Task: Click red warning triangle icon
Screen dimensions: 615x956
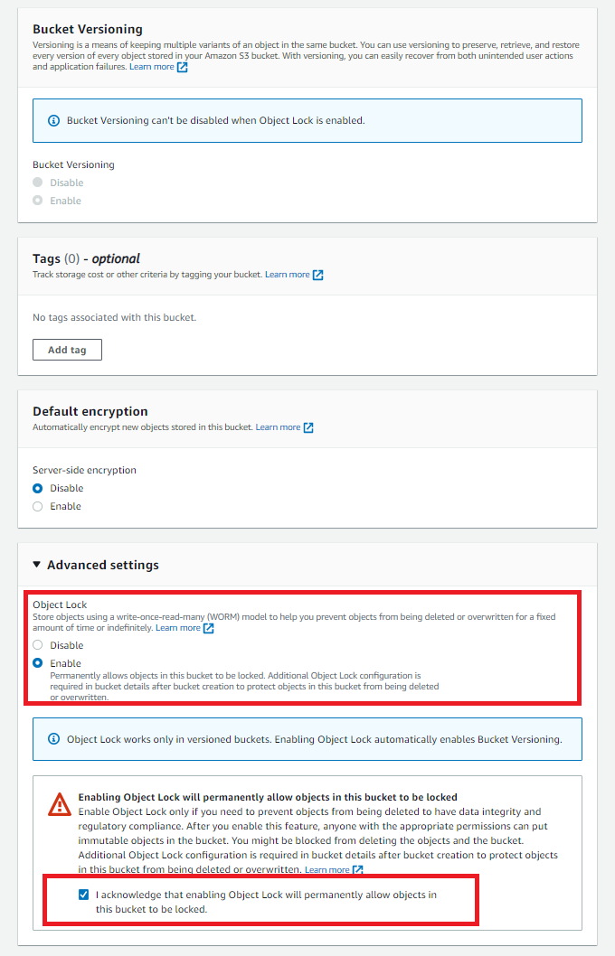Action: tap(60, 803)
